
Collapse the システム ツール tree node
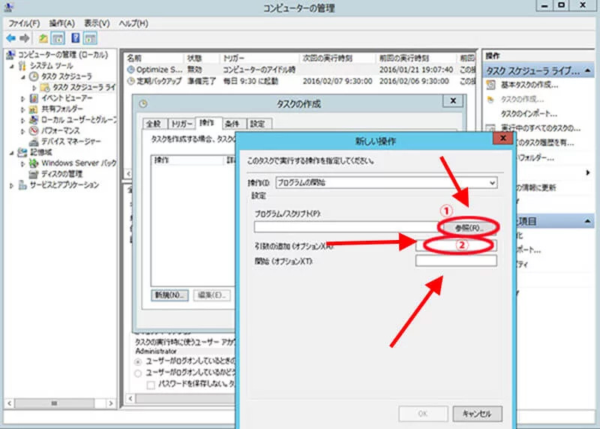(13, 66)
